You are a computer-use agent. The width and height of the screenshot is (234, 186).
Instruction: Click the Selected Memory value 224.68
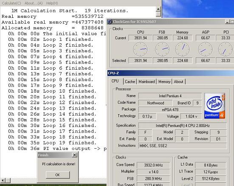coord(183,61)
